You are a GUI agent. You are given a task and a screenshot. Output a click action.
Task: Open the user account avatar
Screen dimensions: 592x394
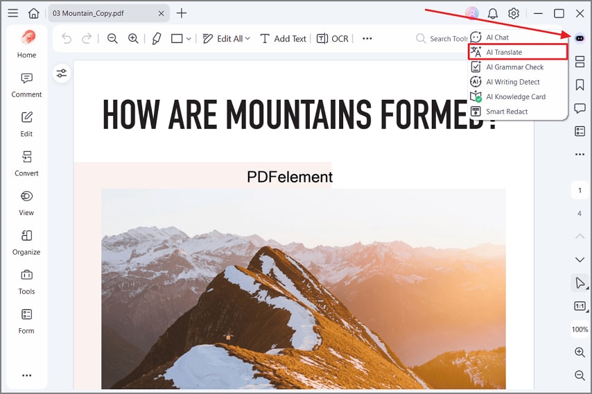tap(472, 13)
